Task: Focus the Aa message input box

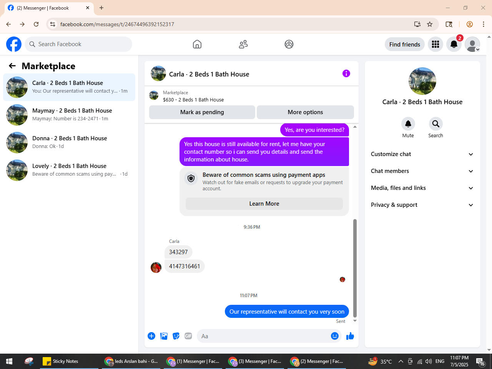Action: [264, 336]
